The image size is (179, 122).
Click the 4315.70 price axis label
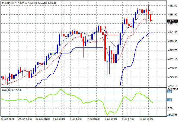pos(172,50)
